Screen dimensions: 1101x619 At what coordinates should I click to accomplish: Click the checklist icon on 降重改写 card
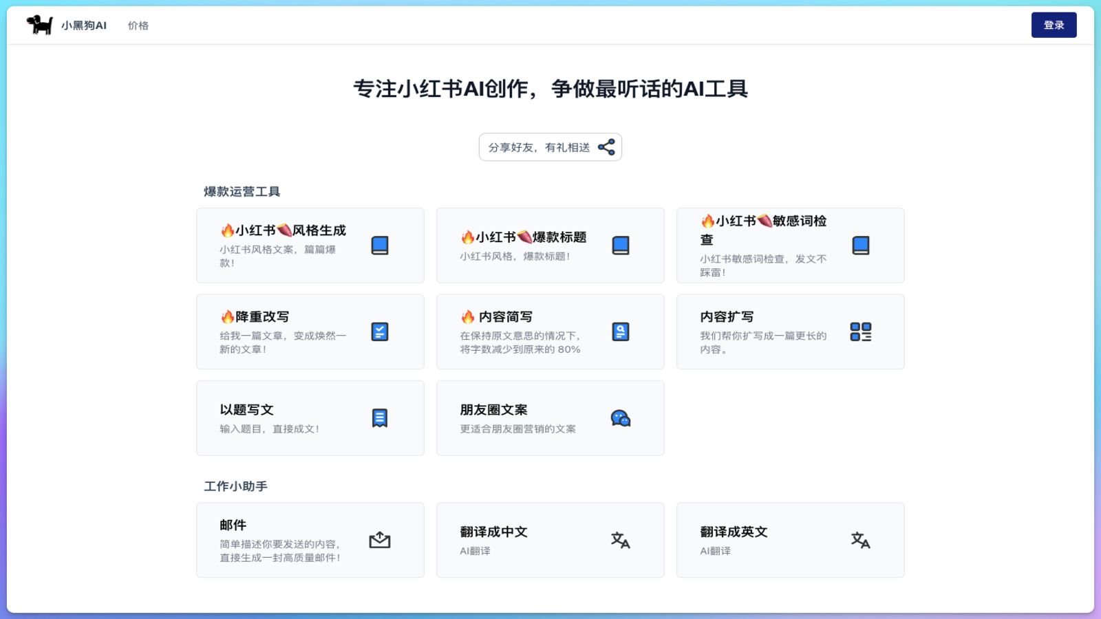[x=380, y=332]
